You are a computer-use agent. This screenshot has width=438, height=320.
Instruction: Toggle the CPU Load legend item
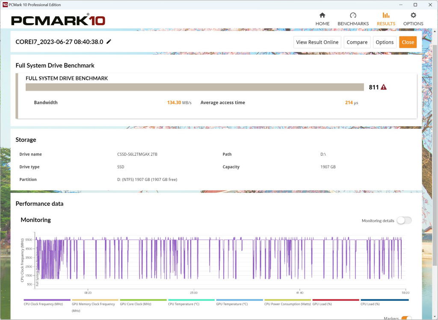(385, 302)
